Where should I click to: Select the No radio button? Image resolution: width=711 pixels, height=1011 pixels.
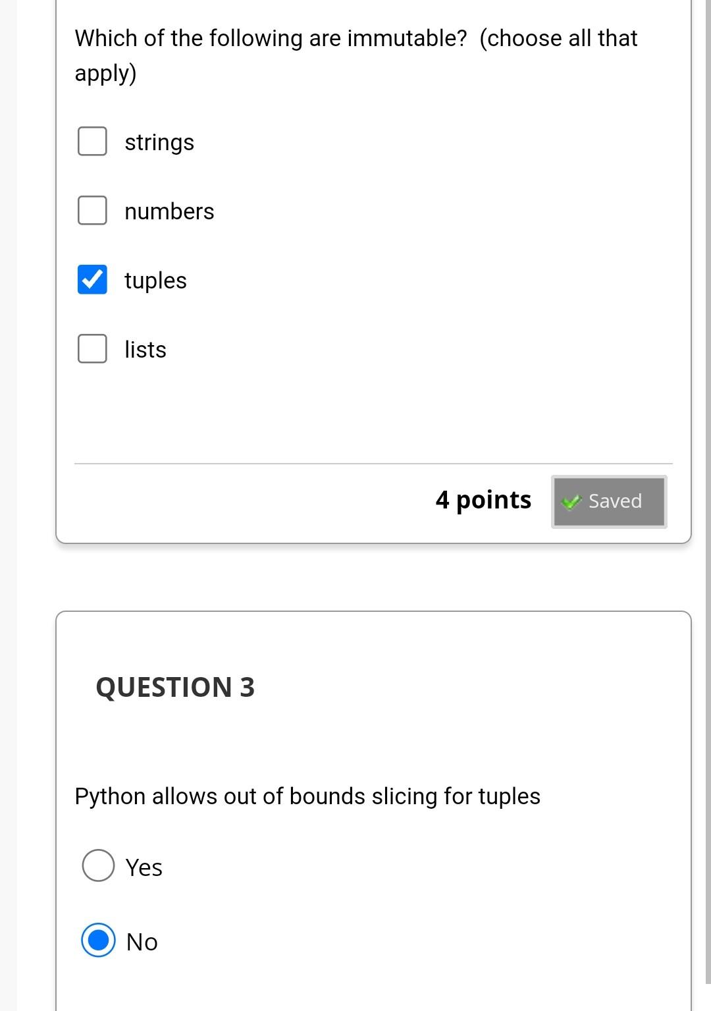pos(98,940)
